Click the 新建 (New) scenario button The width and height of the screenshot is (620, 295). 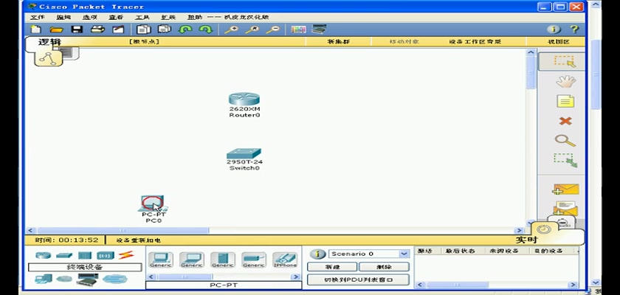point(331,266)
